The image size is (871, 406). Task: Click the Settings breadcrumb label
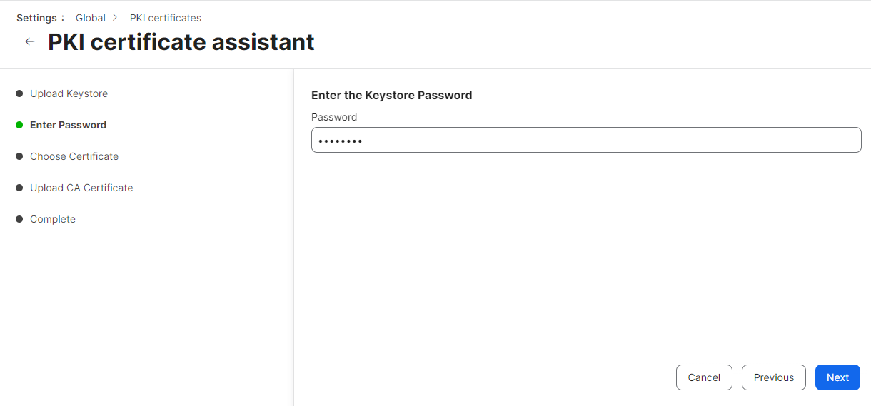point(37,18)
